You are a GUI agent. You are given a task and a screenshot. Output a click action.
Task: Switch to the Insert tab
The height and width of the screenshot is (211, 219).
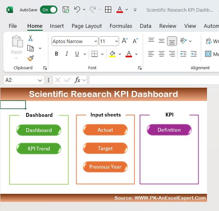pyautogui.click(x=57, y=26)
